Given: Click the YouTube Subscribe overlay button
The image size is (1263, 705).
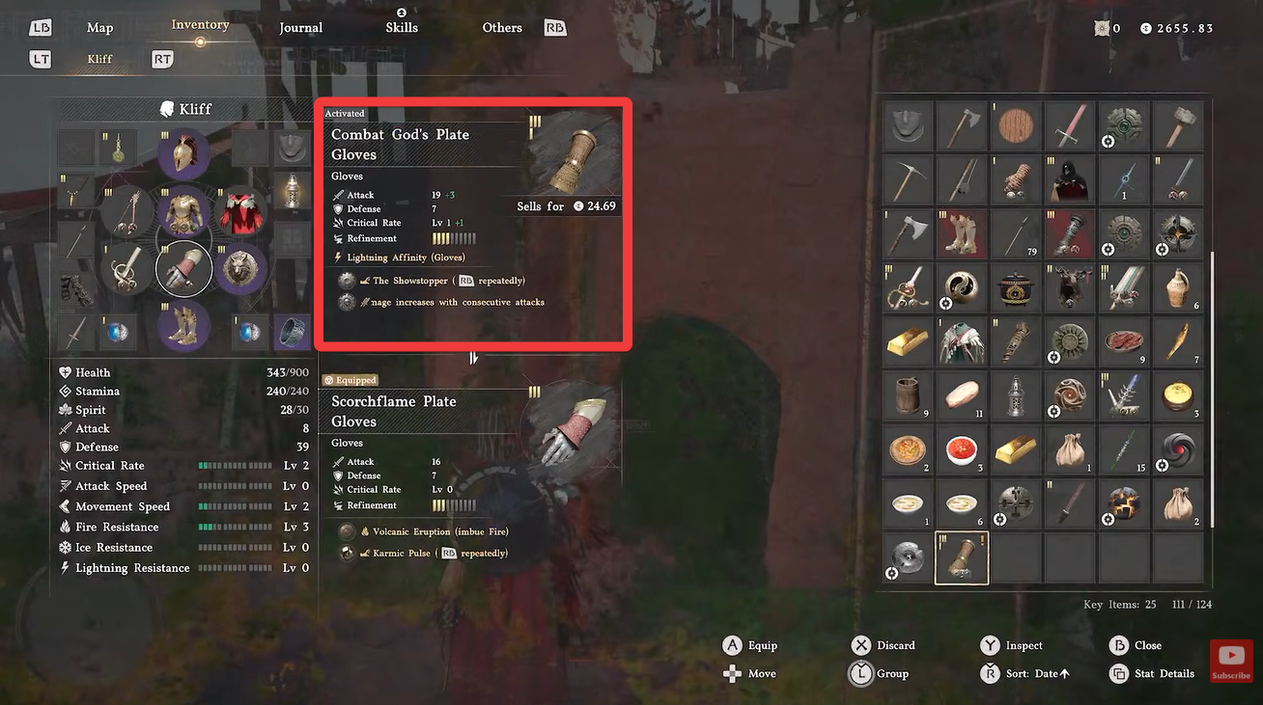Looking at the screenshot, I should (x=1231, y=661).
